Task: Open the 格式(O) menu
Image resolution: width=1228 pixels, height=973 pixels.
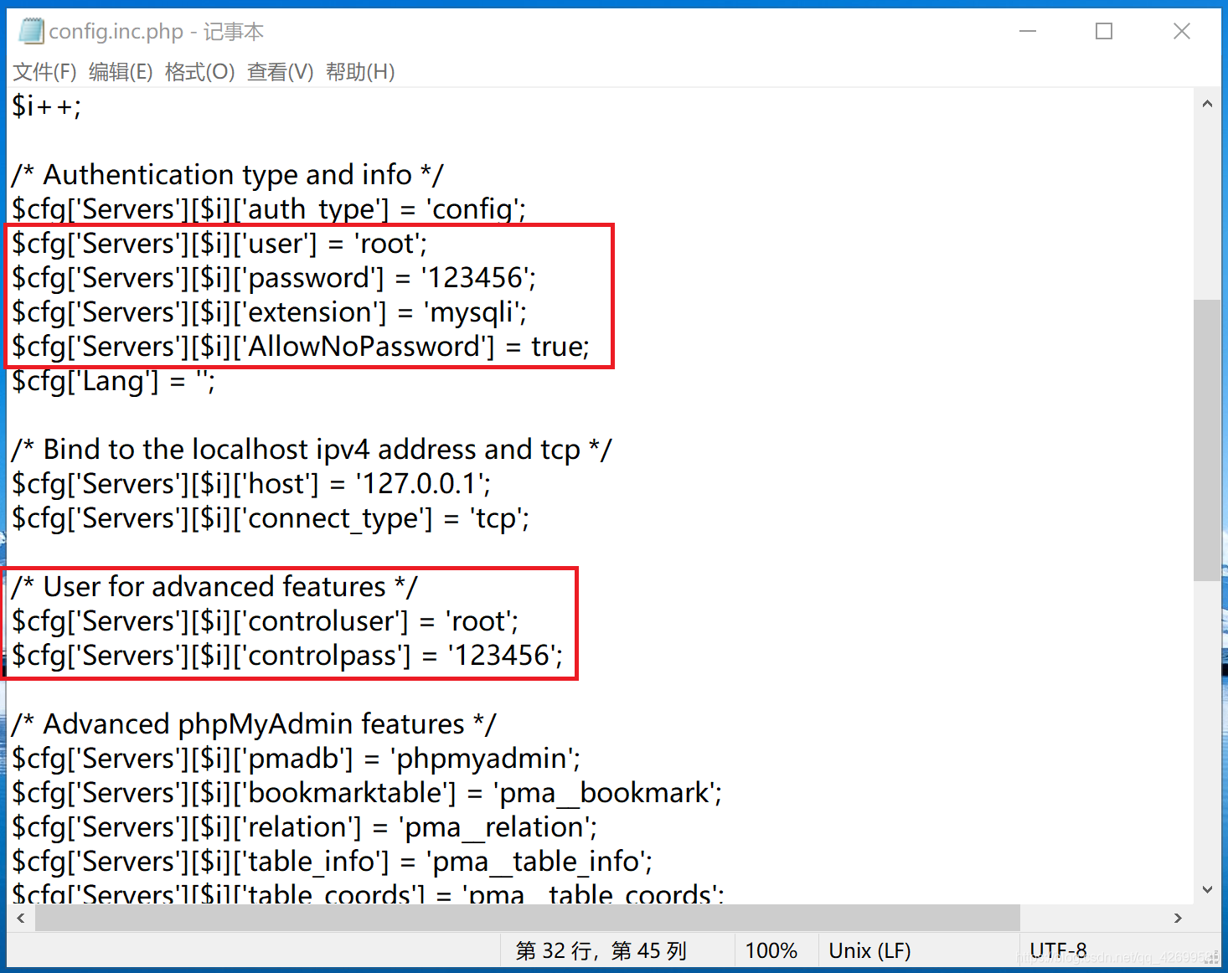Action: pyautogui.click(x=200, y=72)
